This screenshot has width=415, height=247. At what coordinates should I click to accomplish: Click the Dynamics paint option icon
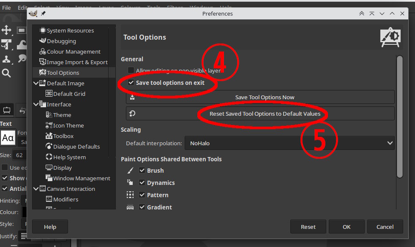[x=130, y=183]
